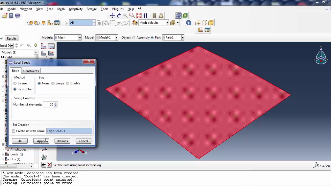Open the Mesh menu
331x186 pixels.
tap(61, 9)
